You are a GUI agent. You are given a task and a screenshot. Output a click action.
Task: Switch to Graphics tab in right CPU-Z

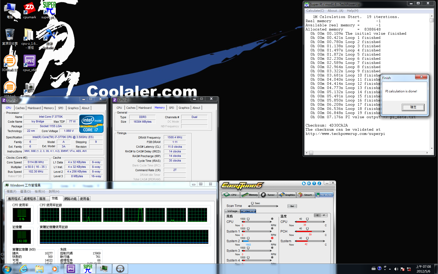point(184,108)
